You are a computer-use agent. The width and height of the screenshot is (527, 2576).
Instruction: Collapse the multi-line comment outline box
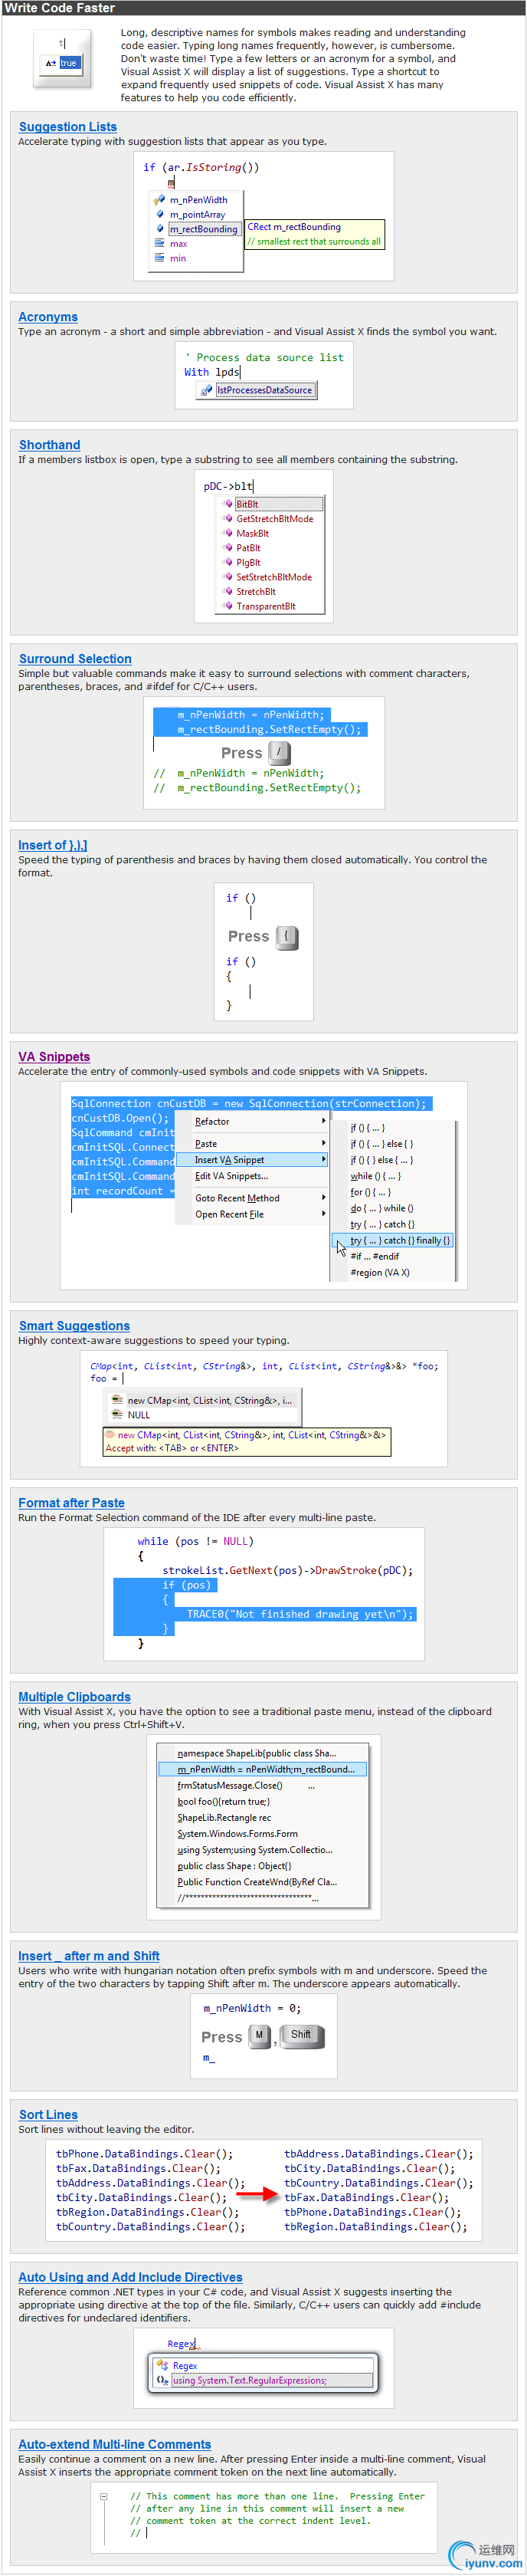(103, 2496)
